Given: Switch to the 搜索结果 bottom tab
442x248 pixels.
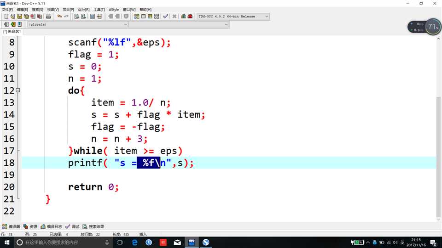Looking at the screenshot, I should click(x=93, y=226).
